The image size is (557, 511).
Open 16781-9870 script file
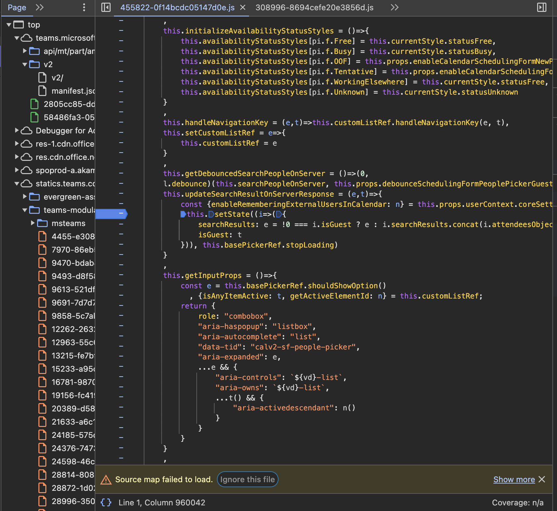(66, 382)
